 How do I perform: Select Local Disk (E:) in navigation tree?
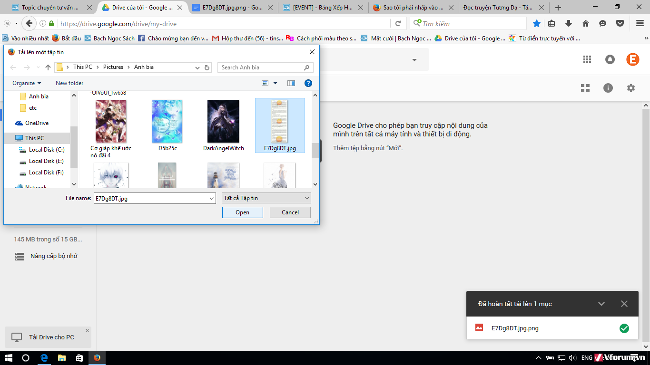click(46, 161)
